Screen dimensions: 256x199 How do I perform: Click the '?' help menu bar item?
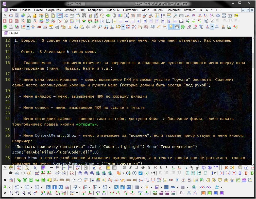coord(221,10)
